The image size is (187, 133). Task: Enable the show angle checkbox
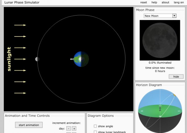pos(95,126)
